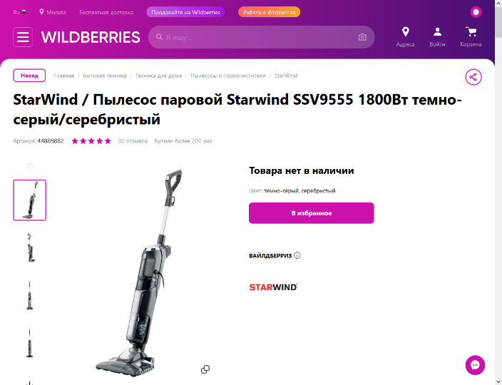Open the Адреса location pin icon
The height and width of the screenshot is (385, 502).
click(x=405, y=31)
